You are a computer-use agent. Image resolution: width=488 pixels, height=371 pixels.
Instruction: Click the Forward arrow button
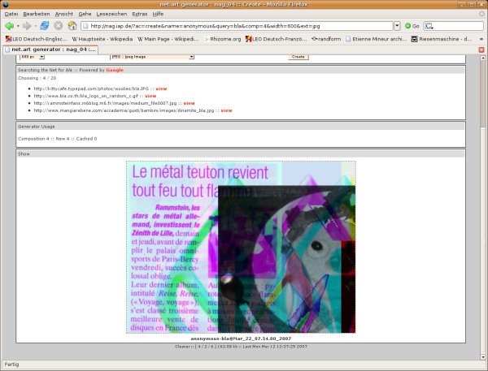coord(27,26)
